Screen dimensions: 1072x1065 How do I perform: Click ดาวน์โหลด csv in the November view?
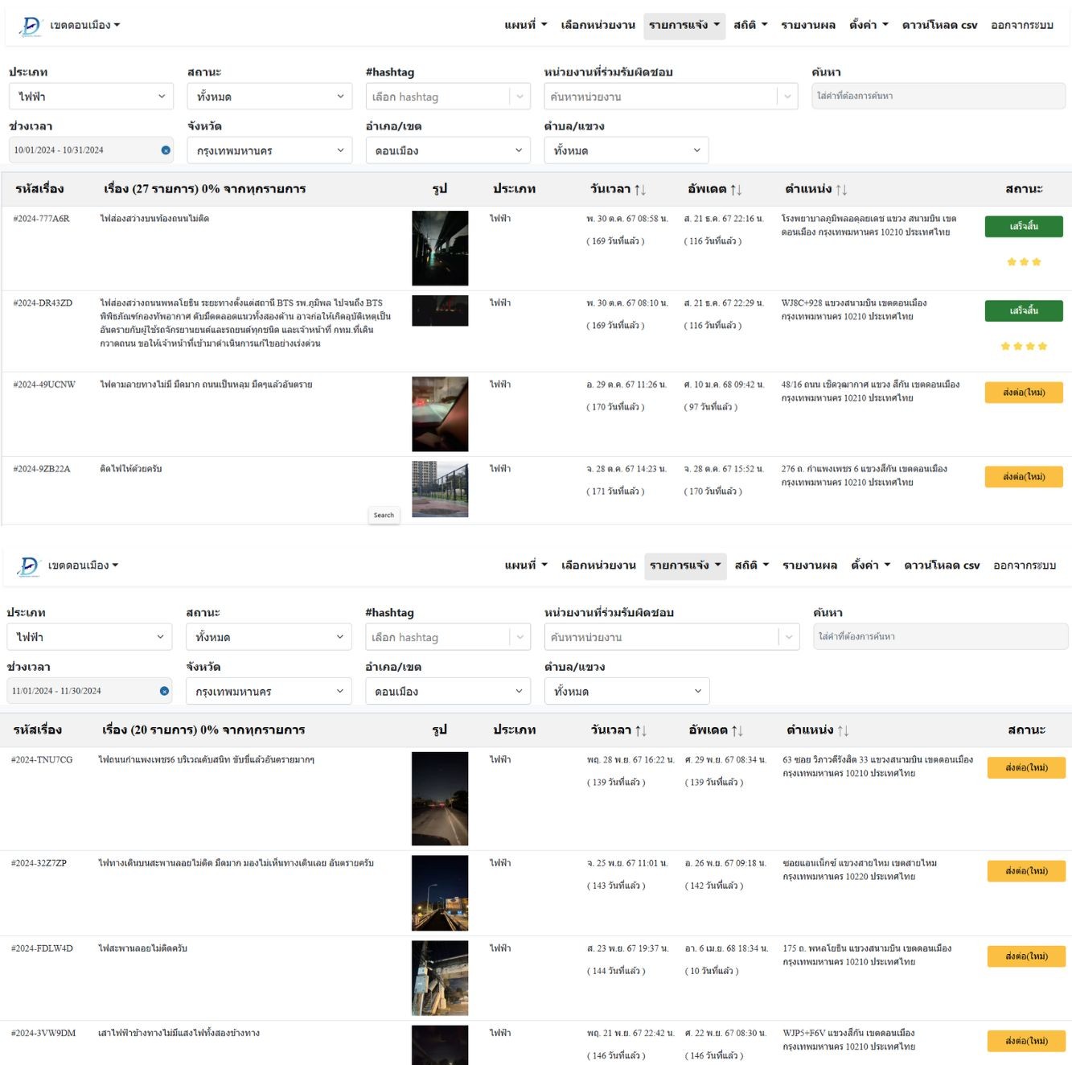pyautogui.click(x=942, y=565)
